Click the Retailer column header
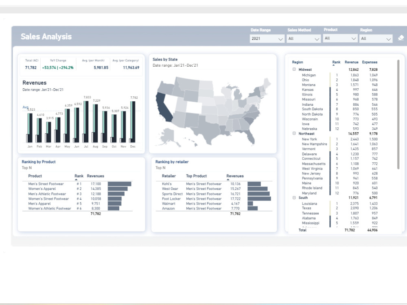The height and width of the screenshot is (305, 407). (x=169, y=176)
